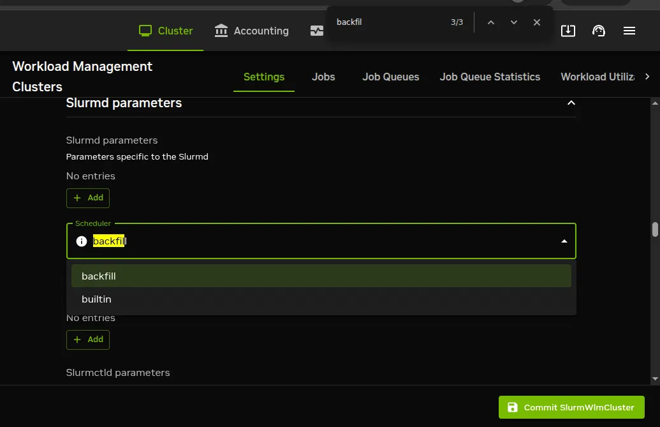The width and height of the screenshot is (660, 427).
Task: Click the Scheduler info icon
Action: pos(81,241)
